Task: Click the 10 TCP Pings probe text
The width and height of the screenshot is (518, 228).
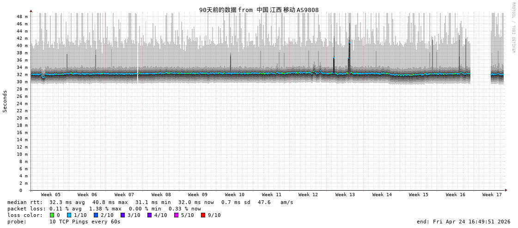Action: pos(85,222)
